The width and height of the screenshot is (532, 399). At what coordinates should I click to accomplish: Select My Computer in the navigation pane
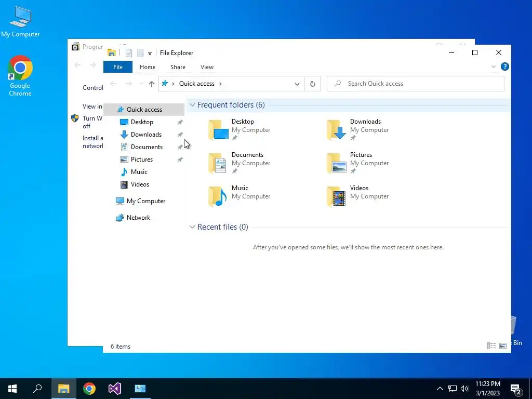point(146,201)
